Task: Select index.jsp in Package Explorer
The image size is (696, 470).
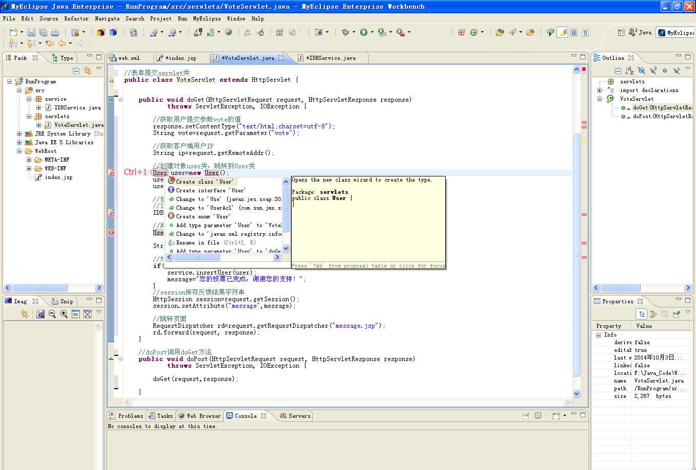Action: click(x=58, y=177)
